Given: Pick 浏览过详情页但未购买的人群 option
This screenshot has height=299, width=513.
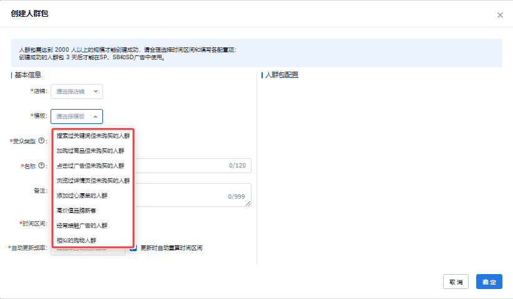Looking at the screenshot, I should (x=93, y=181).
